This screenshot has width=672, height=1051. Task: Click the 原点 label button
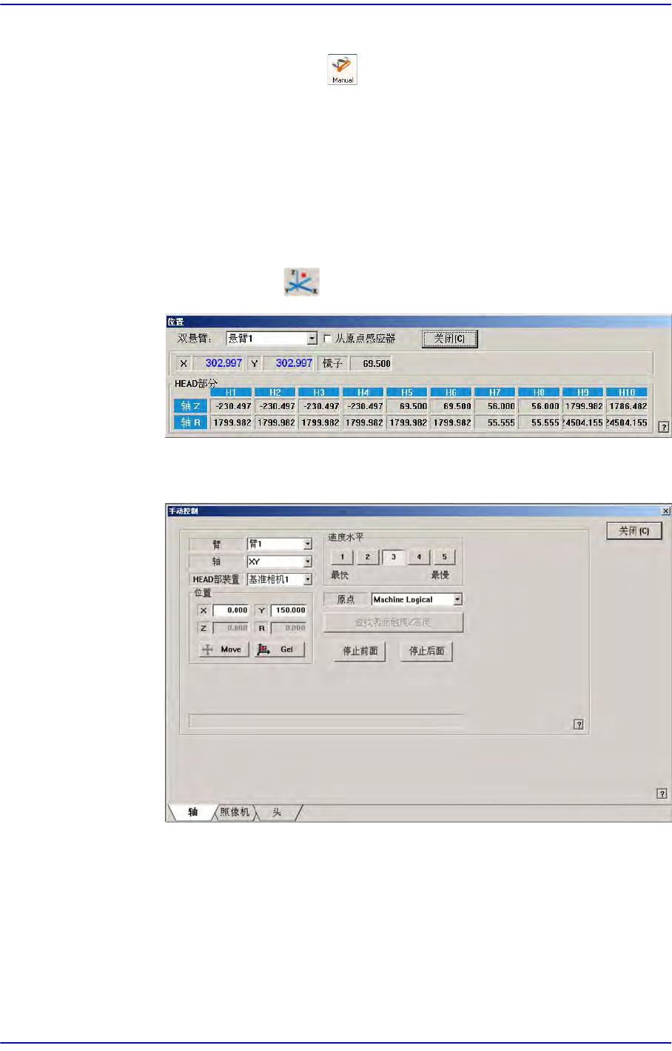coord(346,600)
